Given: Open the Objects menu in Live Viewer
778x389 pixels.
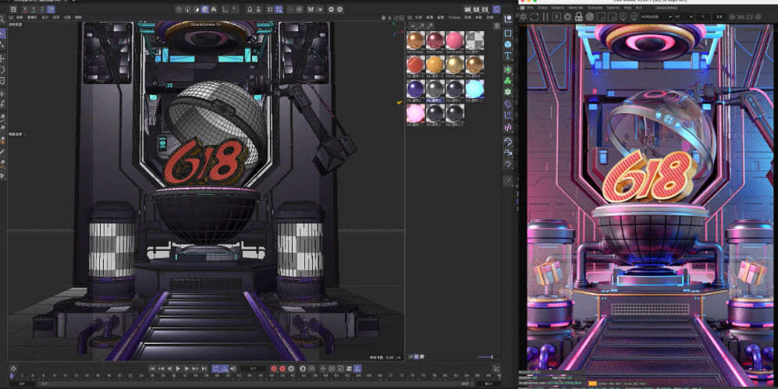Looking at the screenshot, I should click(557, 8).
